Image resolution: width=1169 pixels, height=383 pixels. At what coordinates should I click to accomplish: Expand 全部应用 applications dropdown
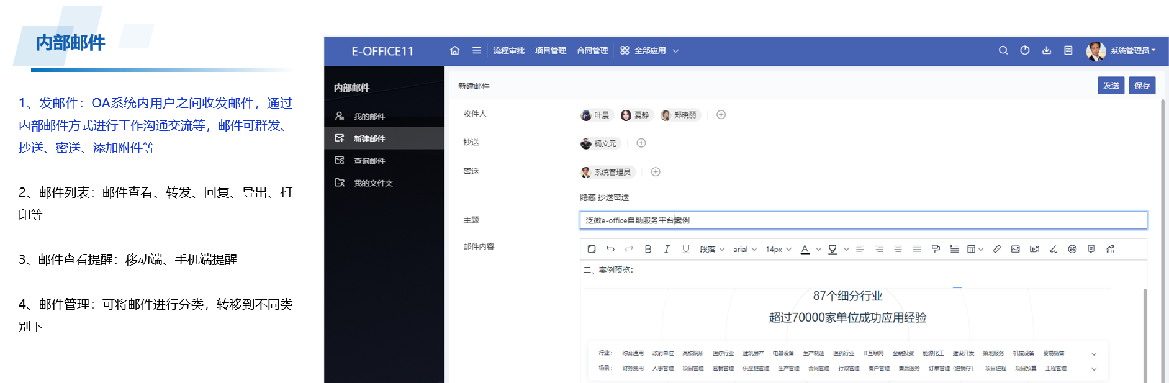(649, 51)
